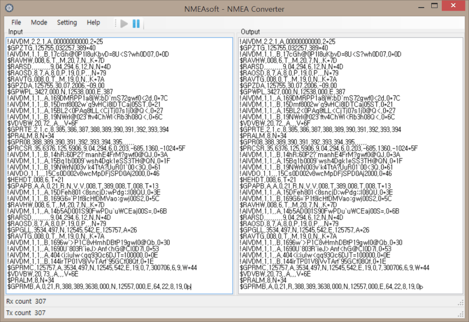Screen dimensions: 469x322
Task: Click Tx count 307 status entry
Action: [x=26, y=313]
